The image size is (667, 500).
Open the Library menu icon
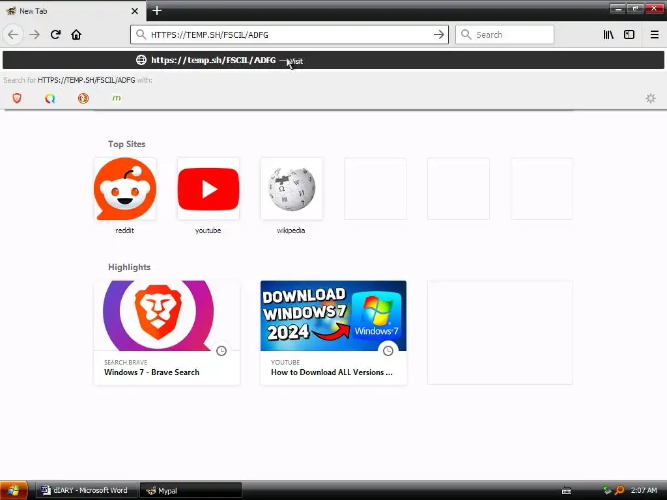(x=608, y=35)
